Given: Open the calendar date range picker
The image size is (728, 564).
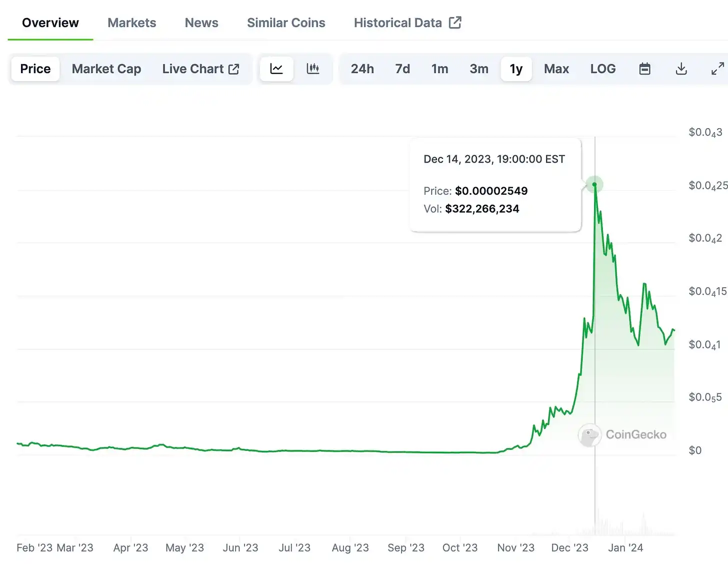Looking at the screenshot, I should pos(645,69).
